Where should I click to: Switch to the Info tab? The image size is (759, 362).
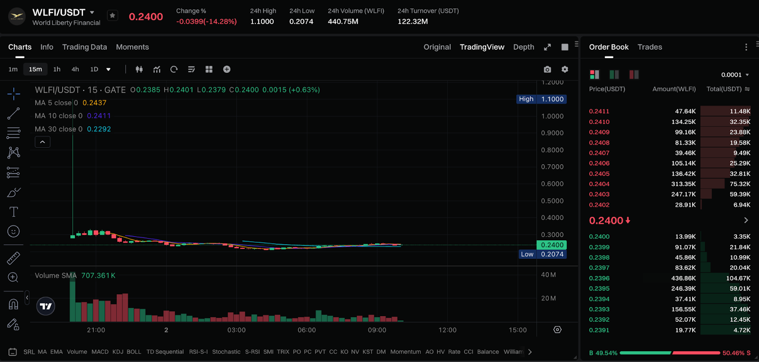(x=47, y=47)
